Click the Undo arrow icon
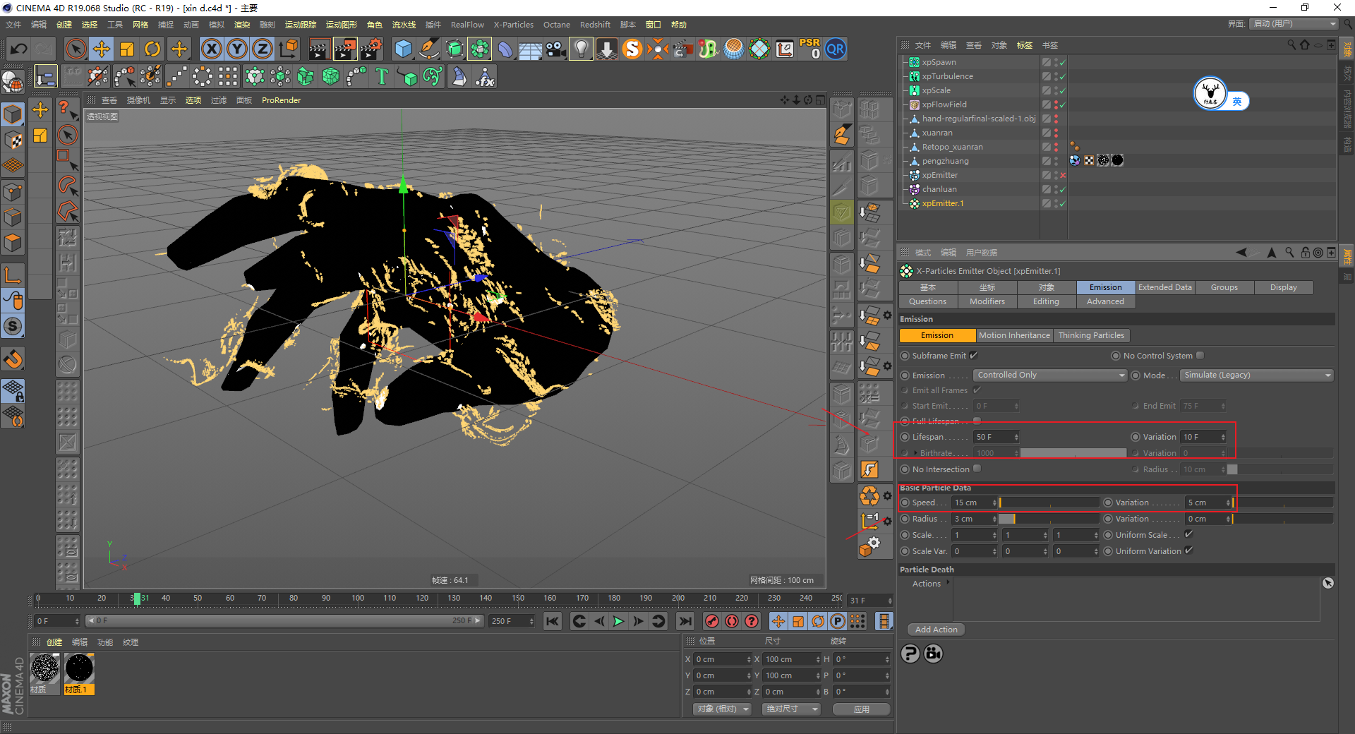This screenshot has width=1355, height=734. click(19, 49)
